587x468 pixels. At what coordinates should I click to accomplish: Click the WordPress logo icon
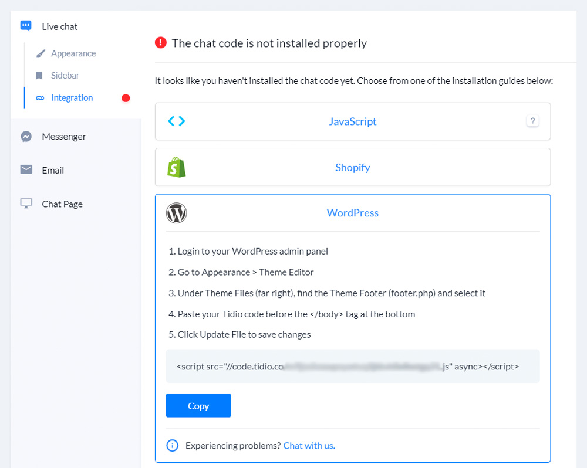pyautogui.click(x=176, y=213)
